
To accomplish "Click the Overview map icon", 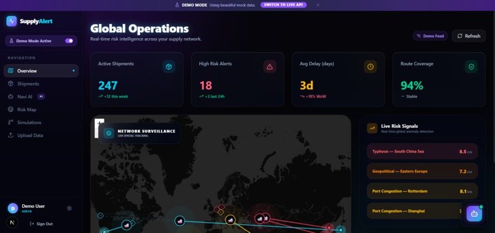I will click(x=10, y=71).
